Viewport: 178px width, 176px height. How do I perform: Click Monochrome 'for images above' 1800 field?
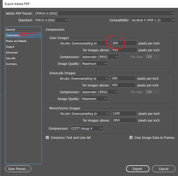click(x=124, y=120)
